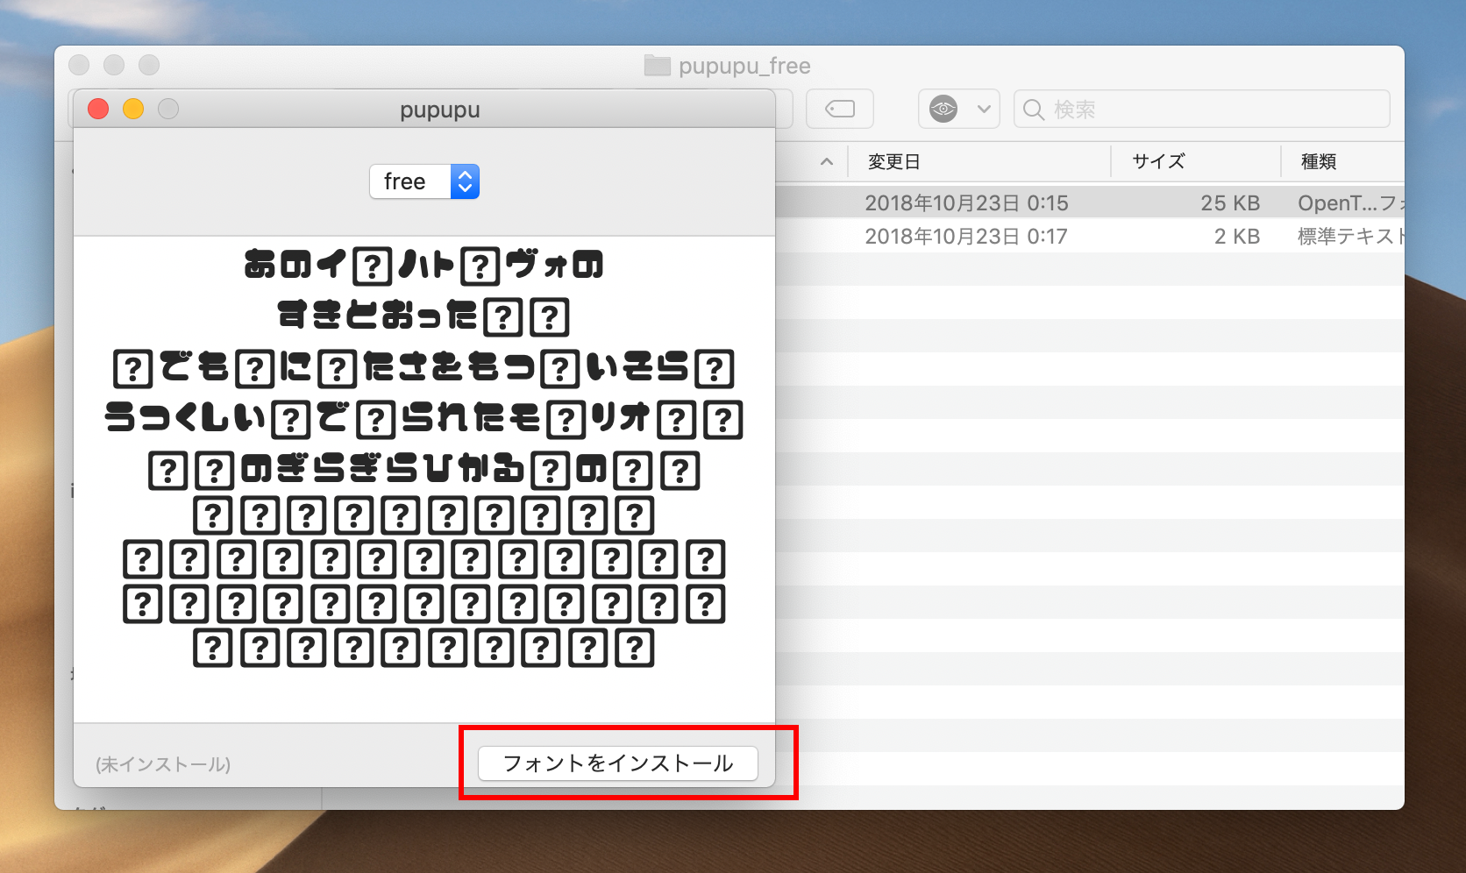
Task: Click the 25 KB size cell
Action: point(1230,202)
